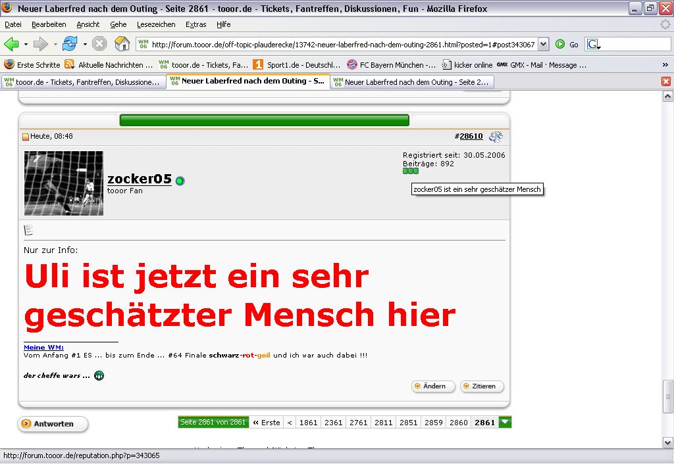674x464 pixels.
Task: Click the green reputation squares of zocker05
Action: 410,171
